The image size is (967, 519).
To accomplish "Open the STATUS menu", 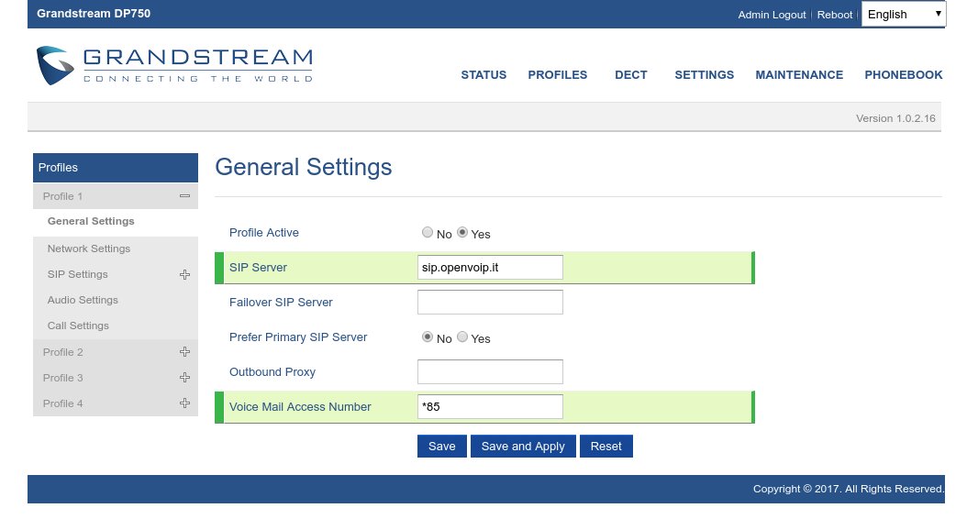I will (x=483, y=74).
